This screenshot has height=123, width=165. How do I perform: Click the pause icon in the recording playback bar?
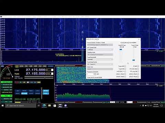[x=24, y=82]
